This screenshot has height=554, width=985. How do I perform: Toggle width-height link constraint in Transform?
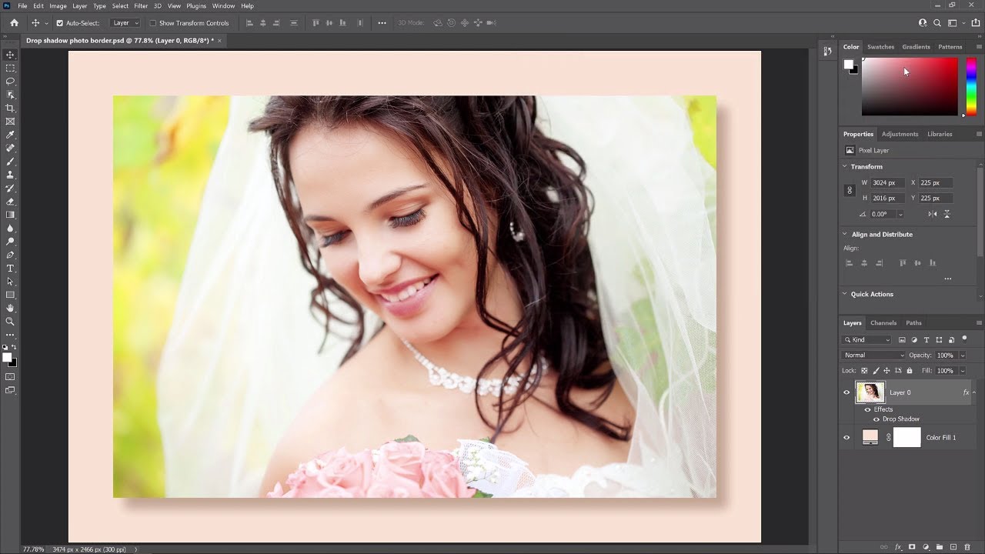pos(850,190)
